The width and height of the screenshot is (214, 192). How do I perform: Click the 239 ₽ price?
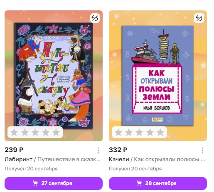pyautogui.click(x=14, y=150)
